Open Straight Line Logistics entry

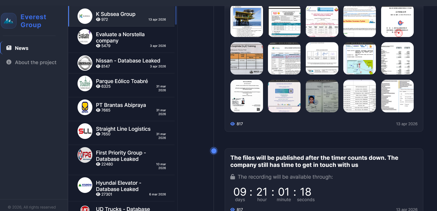(123, 129)
